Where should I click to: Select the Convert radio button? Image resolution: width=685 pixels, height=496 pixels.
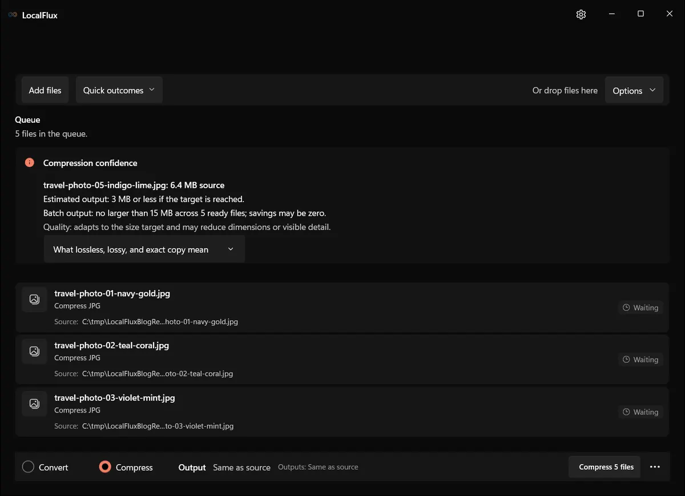pos(28,467)
